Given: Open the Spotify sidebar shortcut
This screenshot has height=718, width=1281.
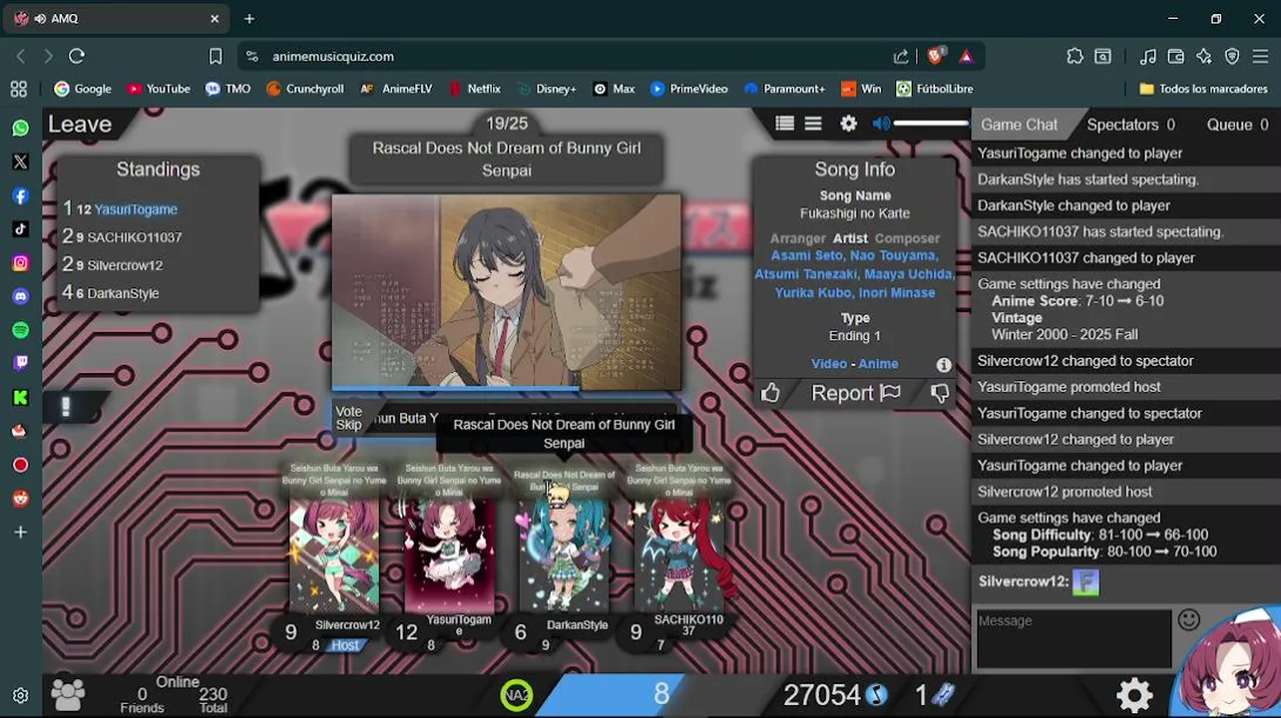Looking at the screenshot, I should point(20,330).
